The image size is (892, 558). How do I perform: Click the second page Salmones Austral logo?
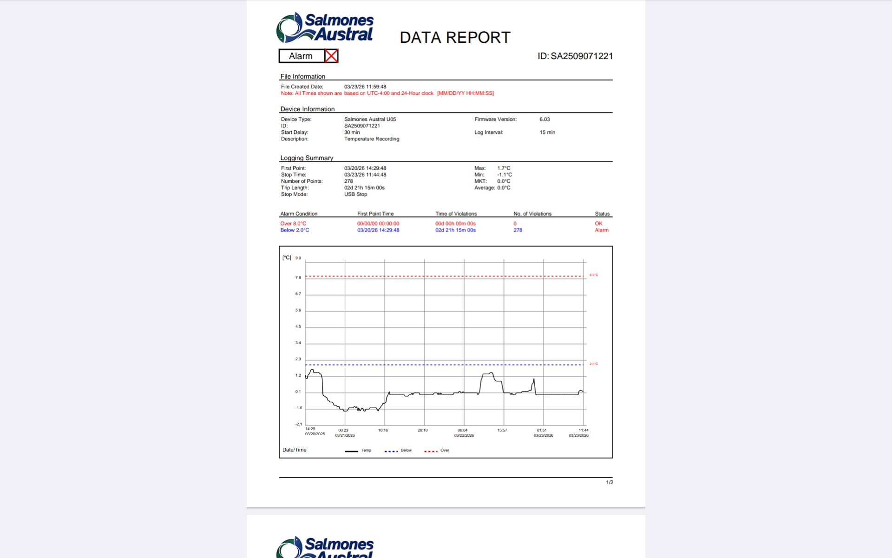pos(325,547)
